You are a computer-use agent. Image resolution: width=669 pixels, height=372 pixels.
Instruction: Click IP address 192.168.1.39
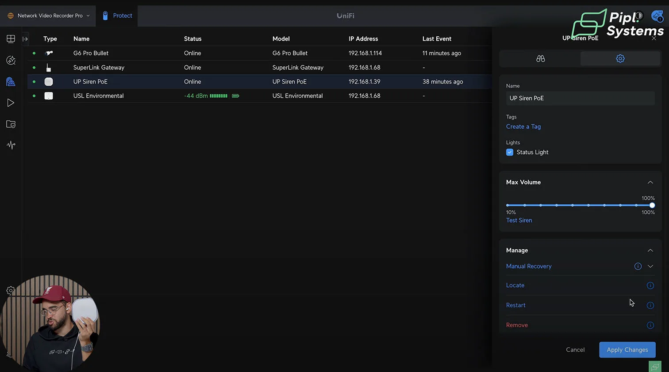[364, 82]
